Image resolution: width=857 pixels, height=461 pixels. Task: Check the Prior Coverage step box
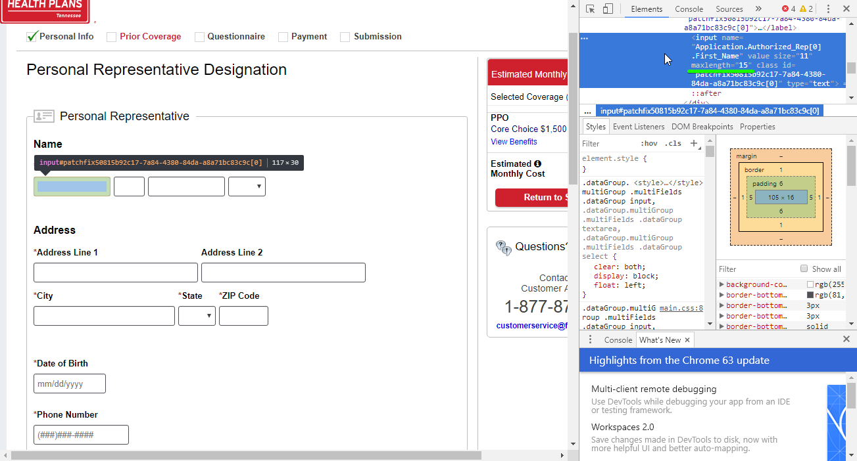coord(112,37)
